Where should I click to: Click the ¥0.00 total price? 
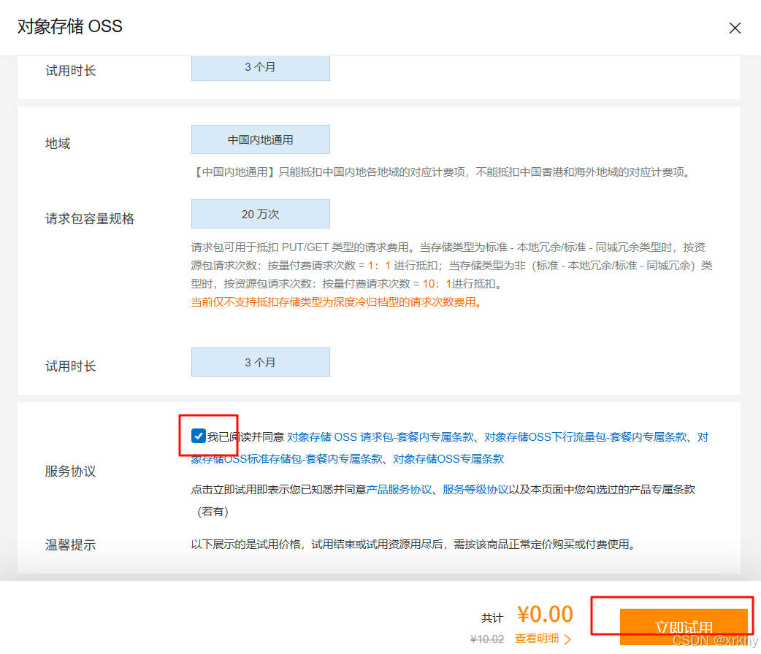click(x=545, y=614)
